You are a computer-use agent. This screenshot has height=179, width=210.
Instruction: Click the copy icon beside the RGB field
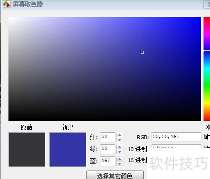[x=207, y=137]
